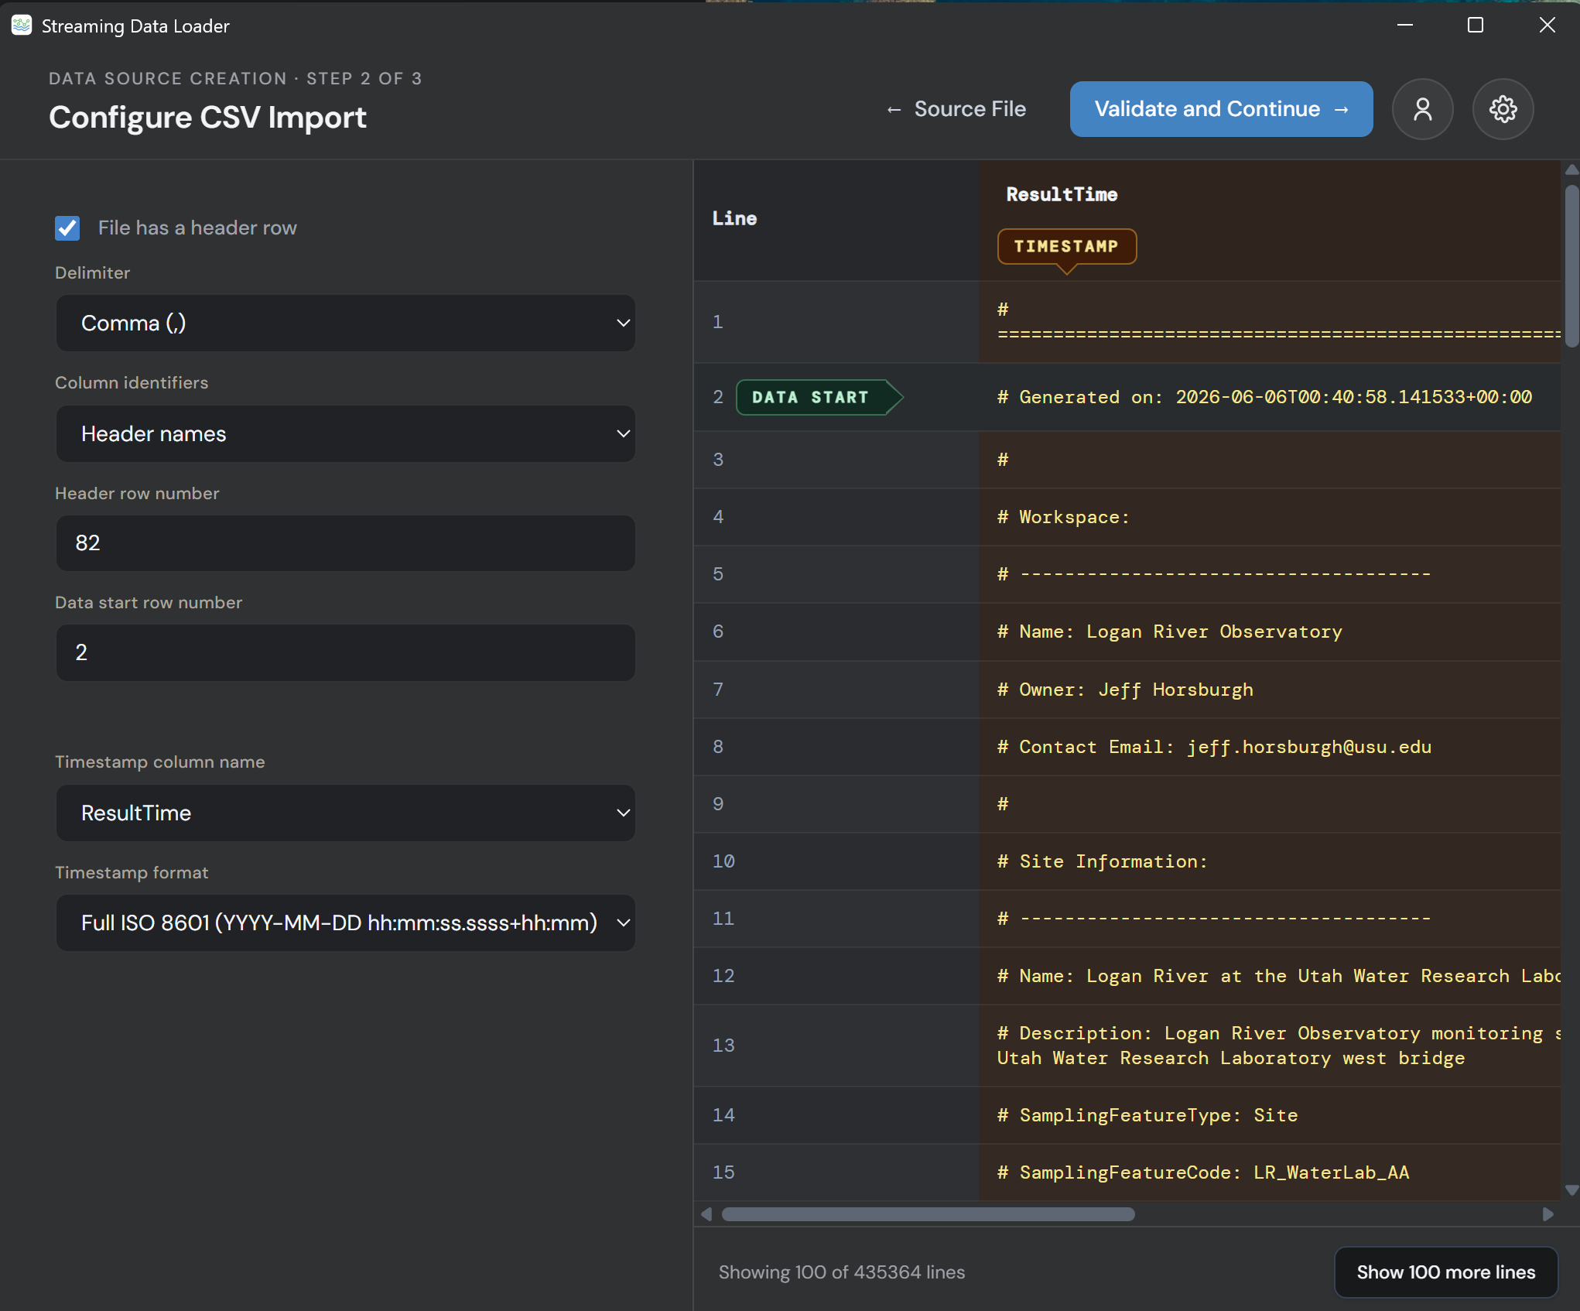Image resolution: width=1580 pixels, height=1311 pixels.
Task: Click the TIMESTAMP badge on ResultTime column
Action: click(1066, 246)
